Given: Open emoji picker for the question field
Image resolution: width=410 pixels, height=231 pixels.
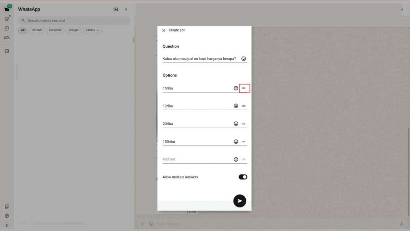Looking at the screenshot, I should coord(243,59).
